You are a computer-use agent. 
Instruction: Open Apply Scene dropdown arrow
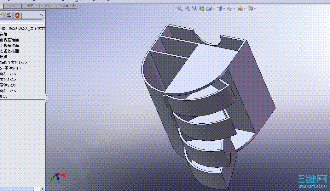245,9
